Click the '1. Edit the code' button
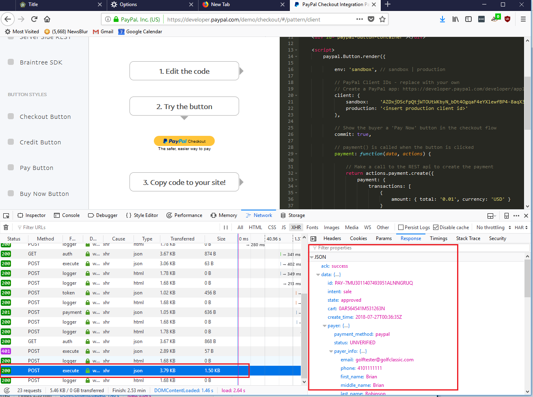This screenshot has width=533, height=397. pyautogui.click(x=184, y=71)
